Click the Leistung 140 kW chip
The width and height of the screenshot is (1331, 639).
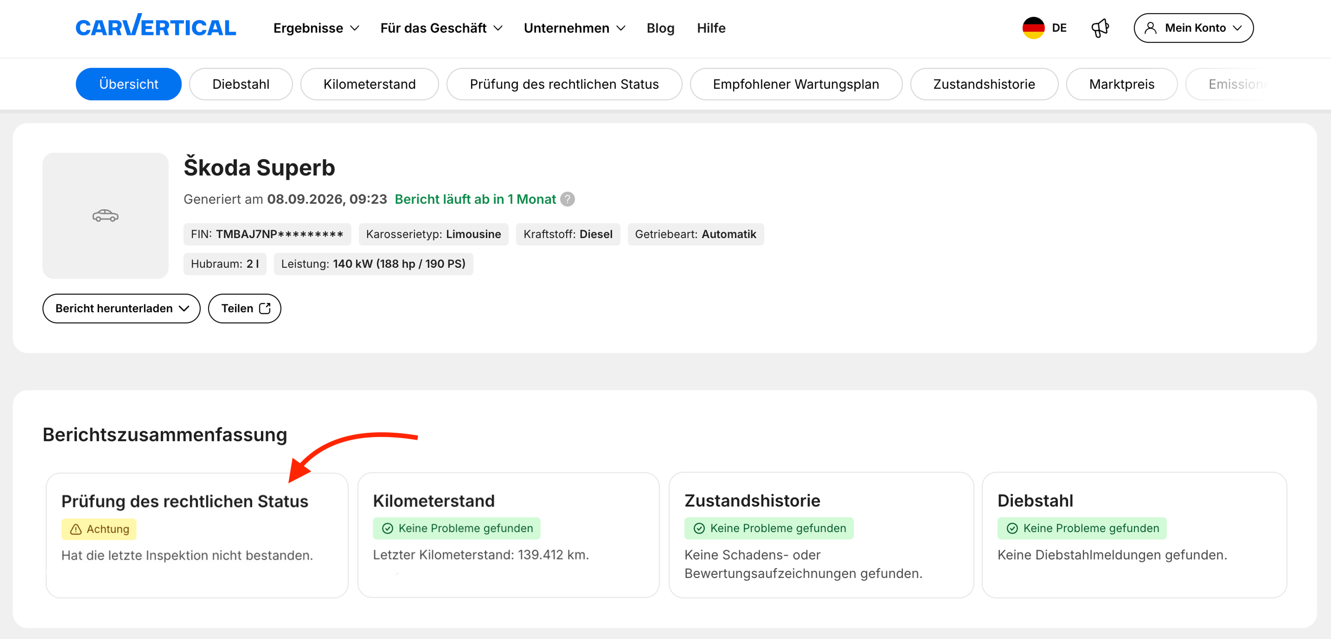[x=373, y=264]
